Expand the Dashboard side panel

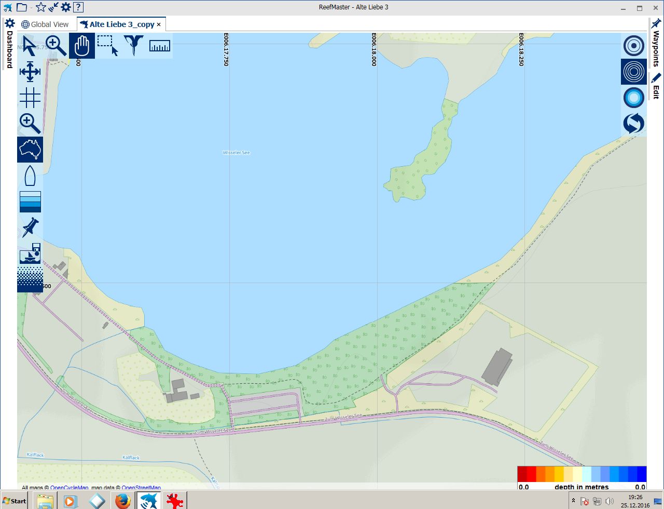[x=9, y=44]
